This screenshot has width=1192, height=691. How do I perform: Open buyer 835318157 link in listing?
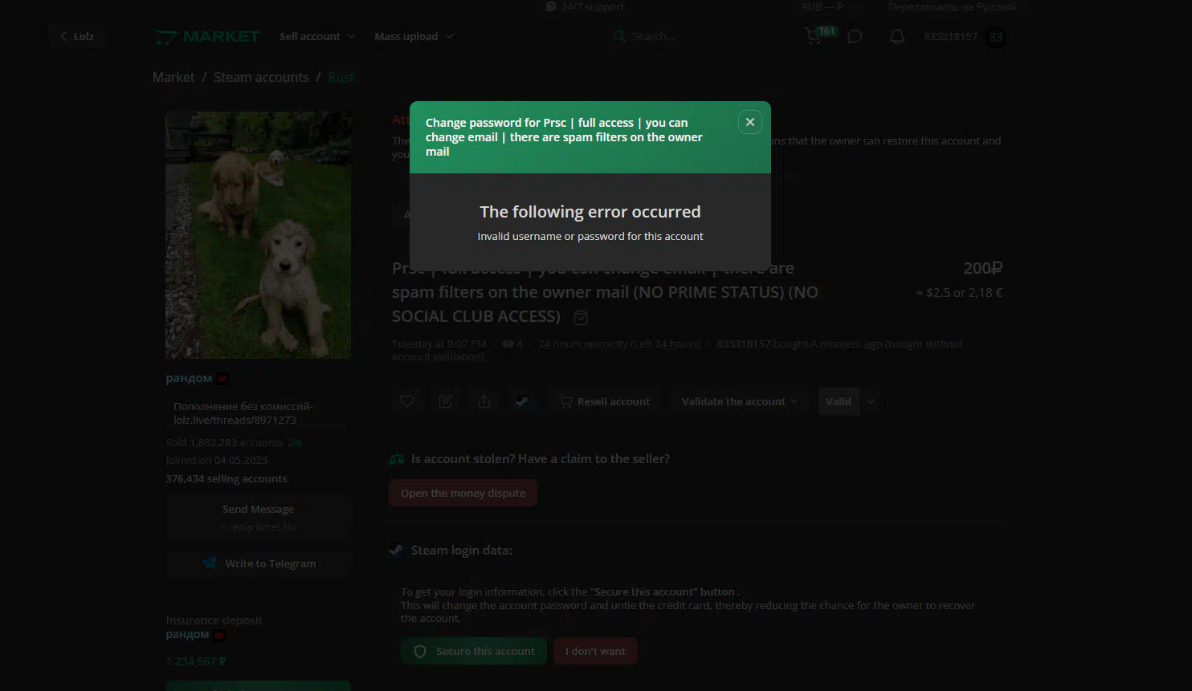744,343
